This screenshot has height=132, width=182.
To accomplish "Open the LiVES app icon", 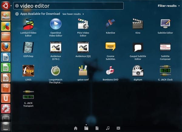I will (x=28, y=71).
